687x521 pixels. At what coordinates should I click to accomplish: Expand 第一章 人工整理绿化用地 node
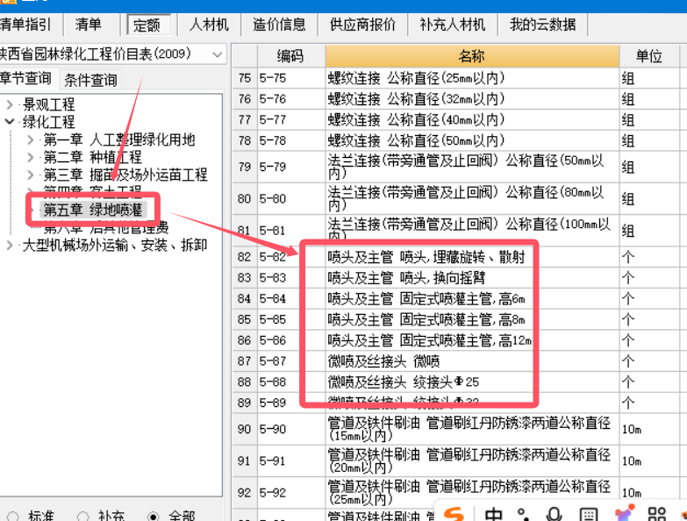click(30, 139)
